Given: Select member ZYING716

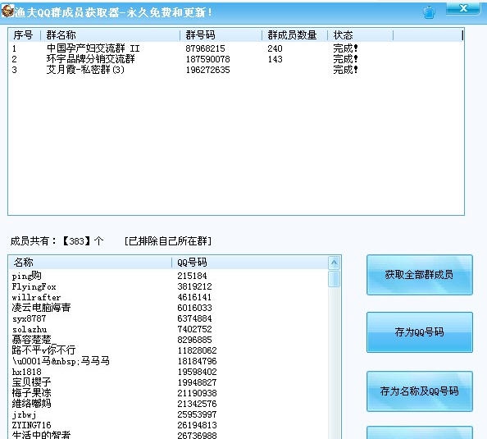Looking at the screenshot, I should (31, 425).
